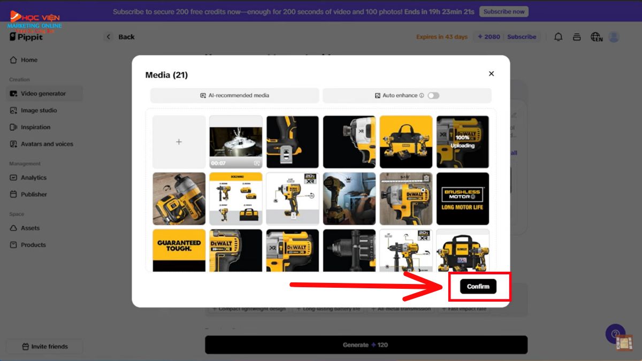642x361 pixels.
Task: Click the Invite friends button
Action: (44, 347)
